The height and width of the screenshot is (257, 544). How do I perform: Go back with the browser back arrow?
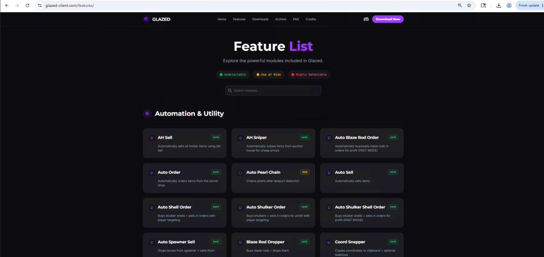(x=6, y=5)
